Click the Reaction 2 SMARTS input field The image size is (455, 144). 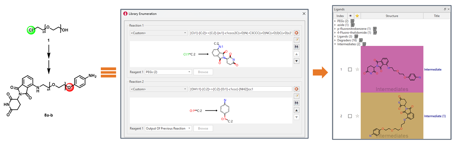pos(241,89)
